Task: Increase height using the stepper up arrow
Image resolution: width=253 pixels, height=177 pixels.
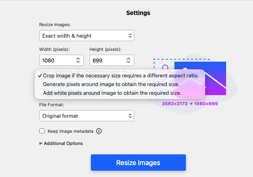Action: (x=128, y=59)
